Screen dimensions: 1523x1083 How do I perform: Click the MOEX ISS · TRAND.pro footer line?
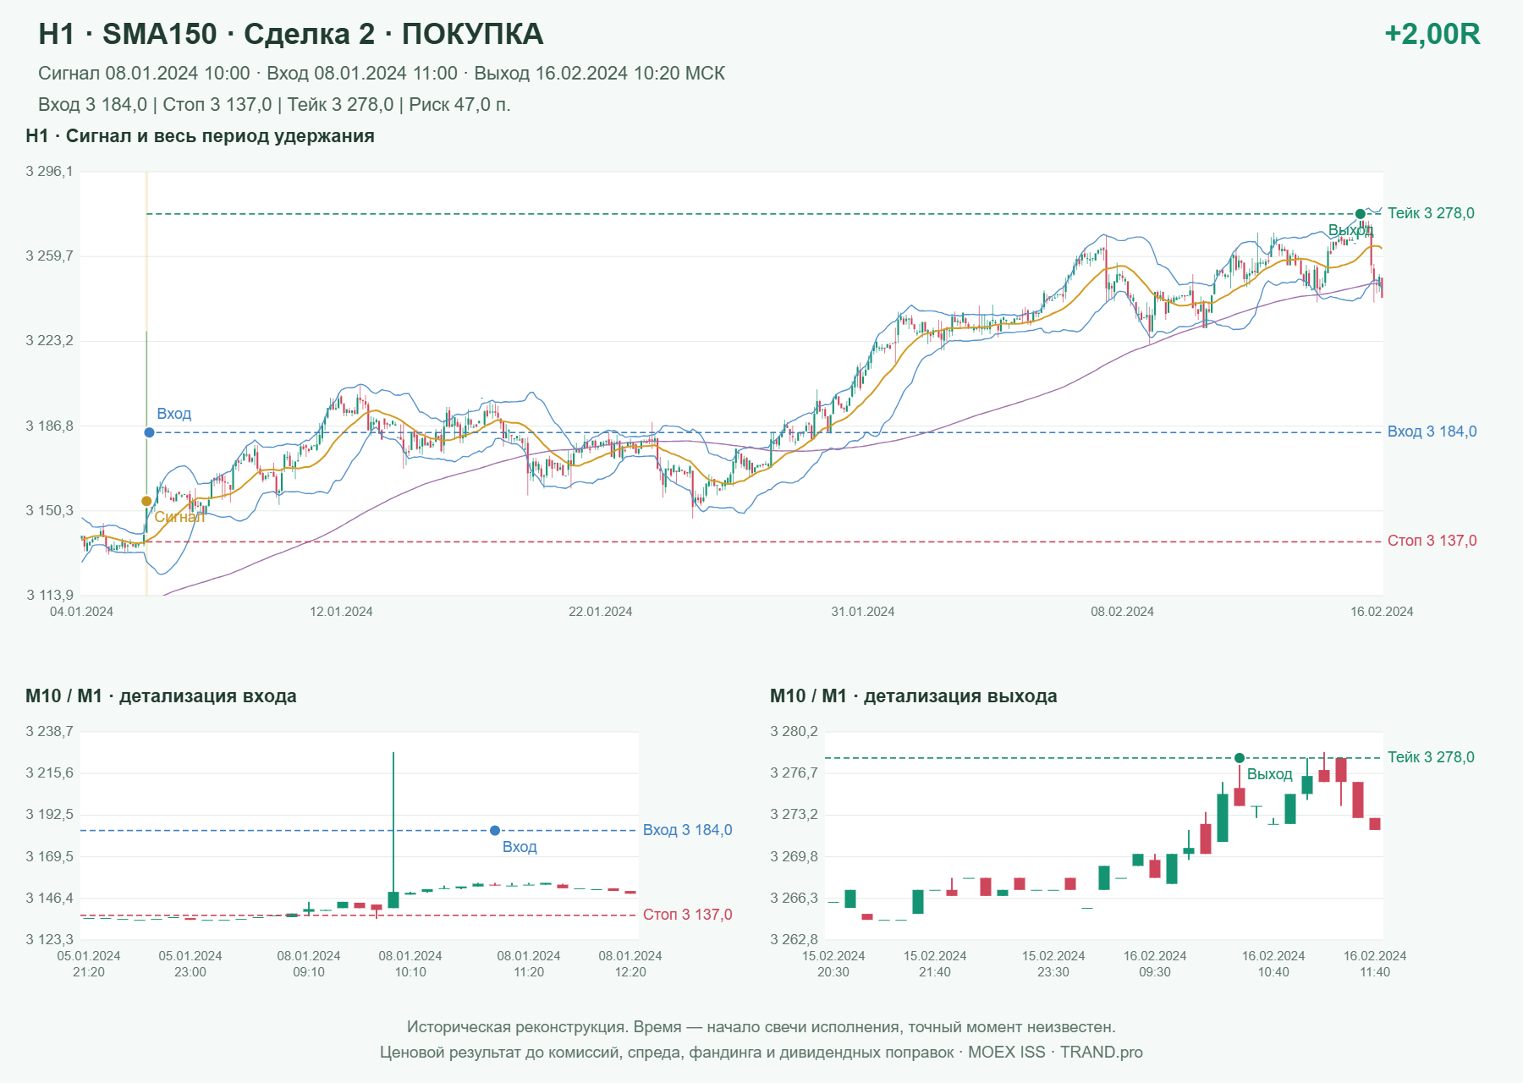pyautogui.click(x=761, y=1053)
